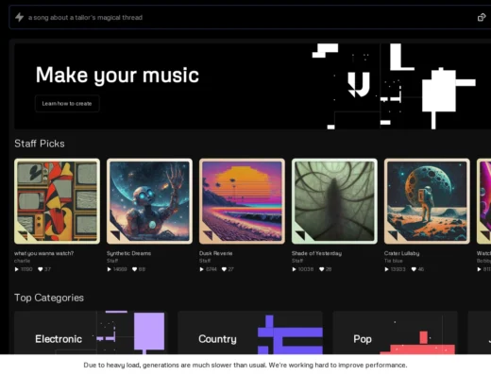Play the Crater Lullaby track
This screenshot has width=491, height=375.
[x=387, y=269]
